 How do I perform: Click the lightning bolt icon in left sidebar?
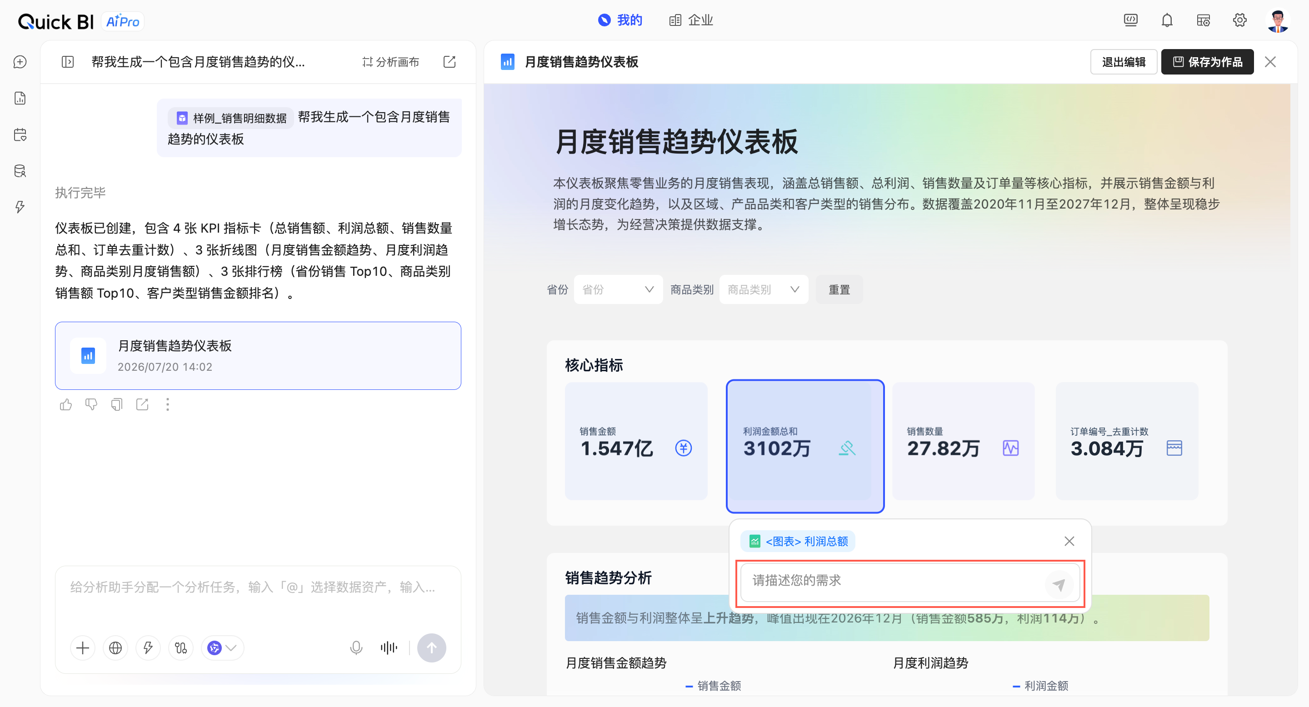coord(20,207)
